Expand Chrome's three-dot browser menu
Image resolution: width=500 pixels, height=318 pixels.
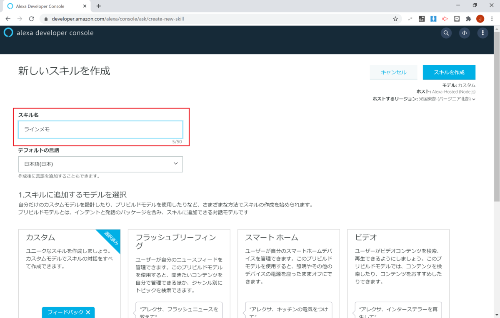click(492, 19)
